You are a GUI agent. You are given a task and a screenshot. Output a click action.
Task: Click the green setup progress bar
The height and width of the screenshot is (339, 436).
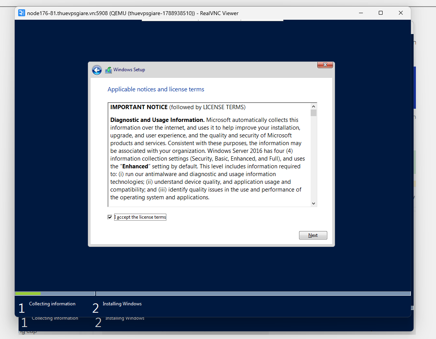28,293
